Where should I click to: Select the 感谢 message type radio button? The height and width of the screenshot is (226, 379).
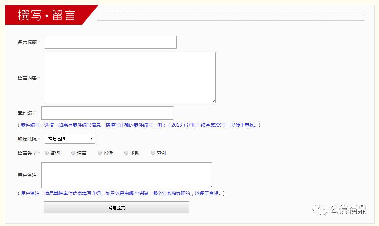point(153,153)
